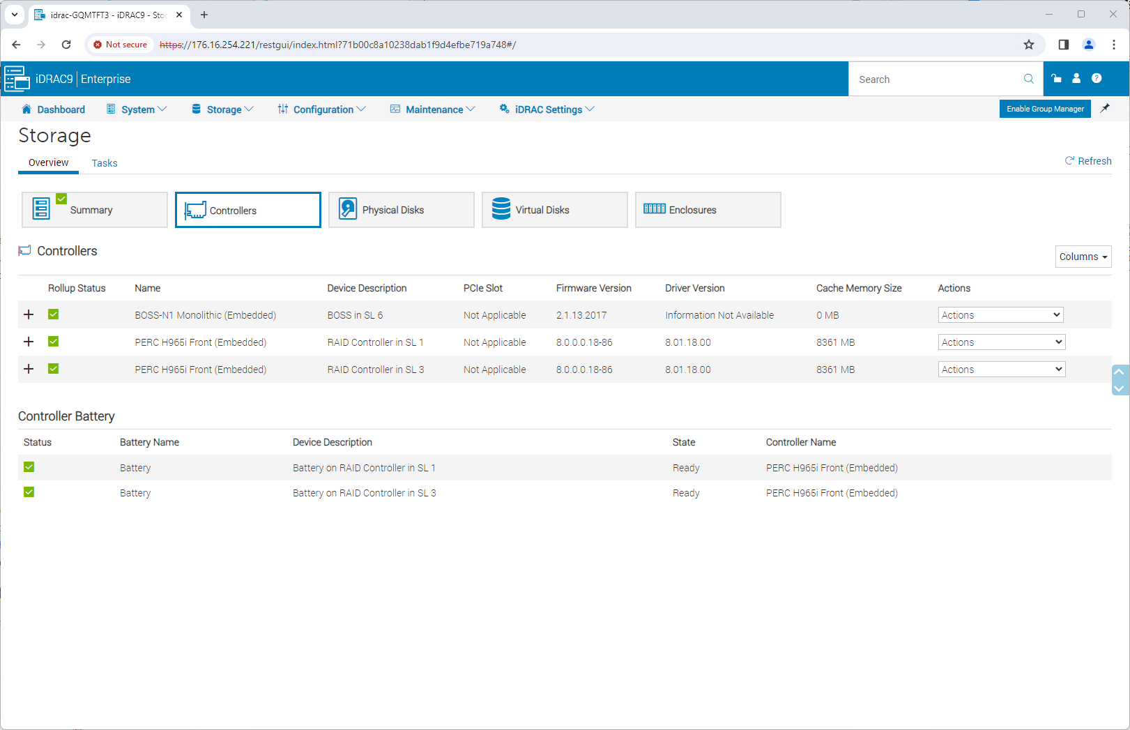
Task: Click Enable Group Manager button
Action: 1044,109
